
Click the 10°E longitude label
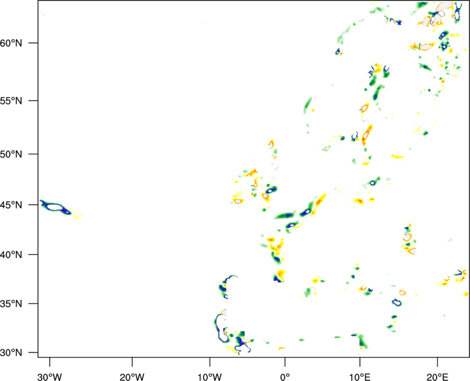point(360,377)
